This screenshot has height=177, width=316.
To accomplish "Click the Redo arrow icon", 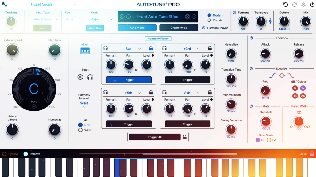I will point(295,4).
